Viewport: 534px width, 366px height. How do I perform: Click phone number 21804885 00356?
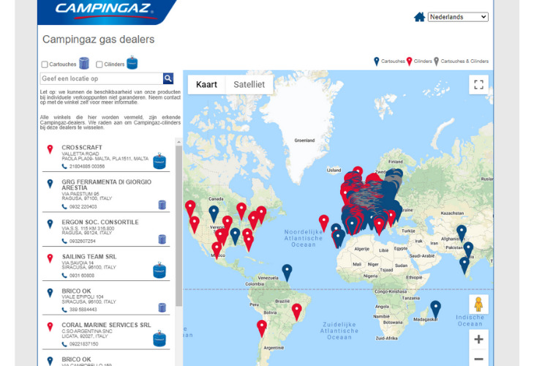click(x=87, y=166)
